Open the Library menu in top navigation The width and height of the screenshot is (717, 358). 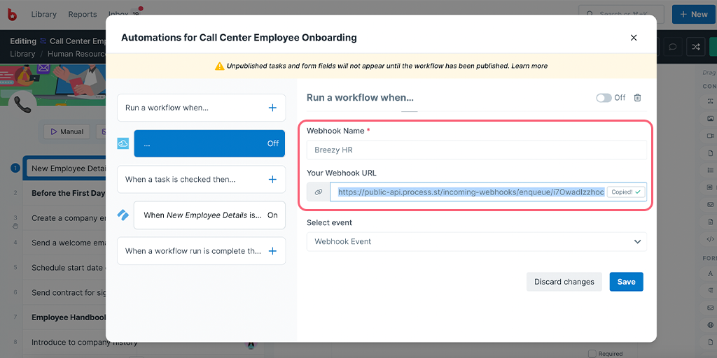pos(43,14)
